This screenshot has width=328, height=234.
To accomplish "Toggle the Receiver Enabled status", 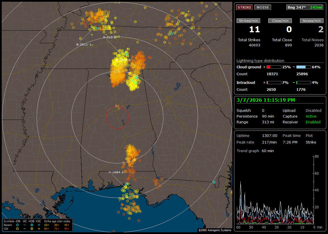I will pos(313,122).
